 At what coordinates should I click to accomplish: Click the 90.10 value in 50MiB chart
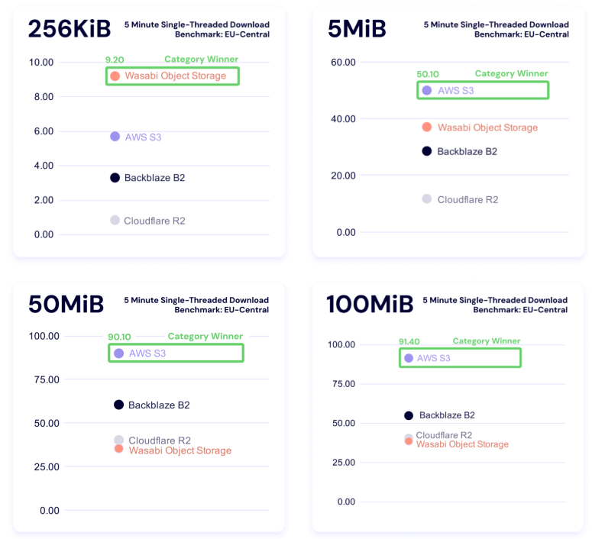point(119,337)
